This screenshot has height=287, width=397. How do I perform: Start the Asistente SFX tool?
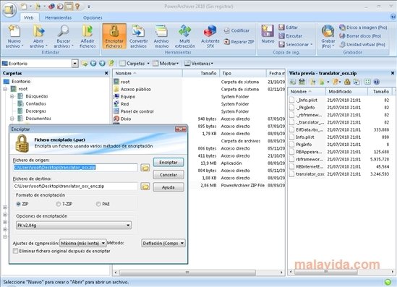210,36
